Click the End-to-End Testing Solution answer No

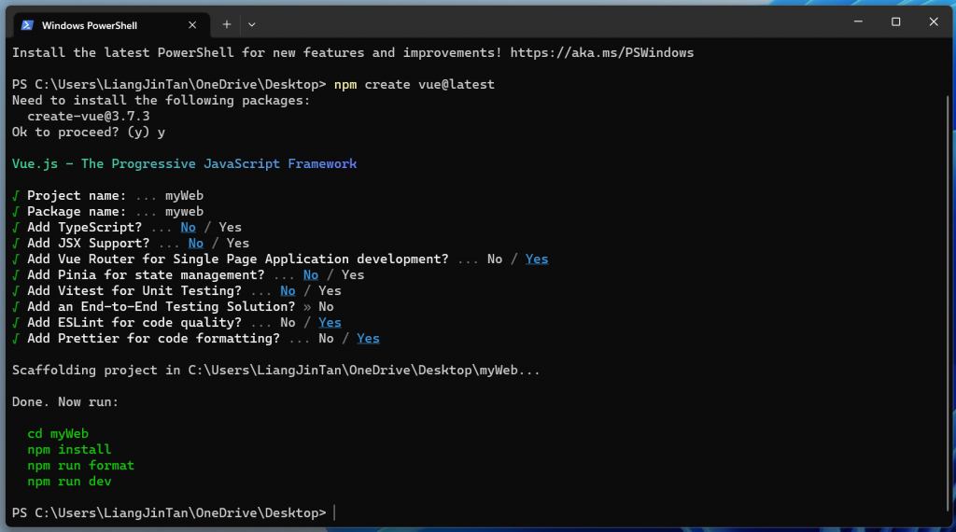click(x=326, y=306)
